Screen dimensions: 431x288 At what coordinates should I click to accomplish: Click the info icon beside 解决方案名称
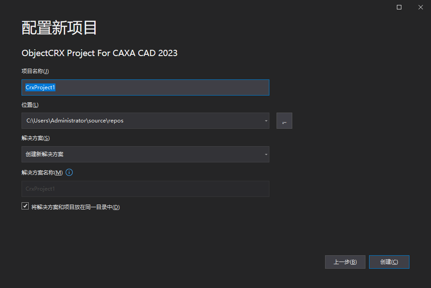(x=70, y=172)
